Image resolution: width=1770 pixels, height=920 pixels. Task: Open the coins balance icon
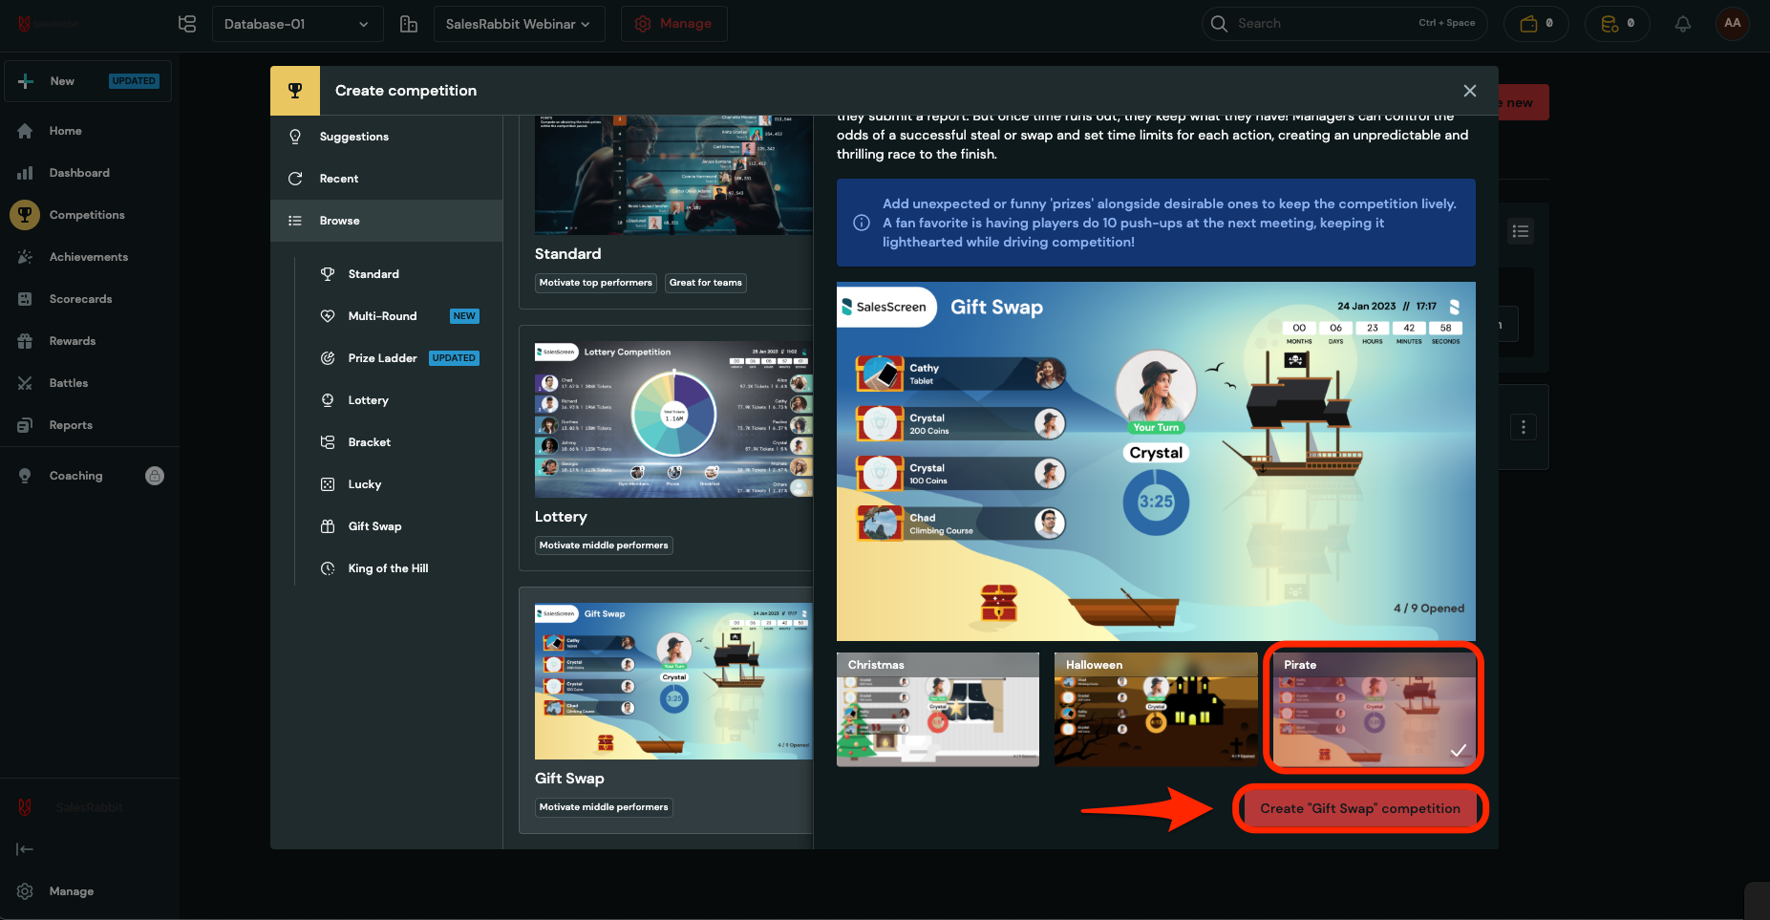[x=1616, y=24]
